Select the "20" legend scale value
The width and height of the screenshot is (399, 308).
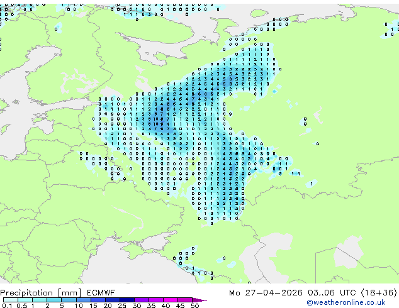coord(108,305)
